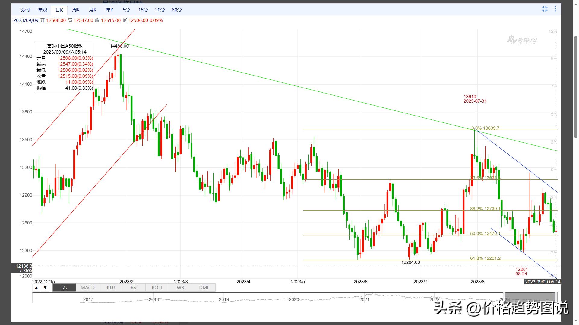Viewport: 579px width, 325px height.
Task: Click 2019 on the overview timeline
Action: (224, 299)
